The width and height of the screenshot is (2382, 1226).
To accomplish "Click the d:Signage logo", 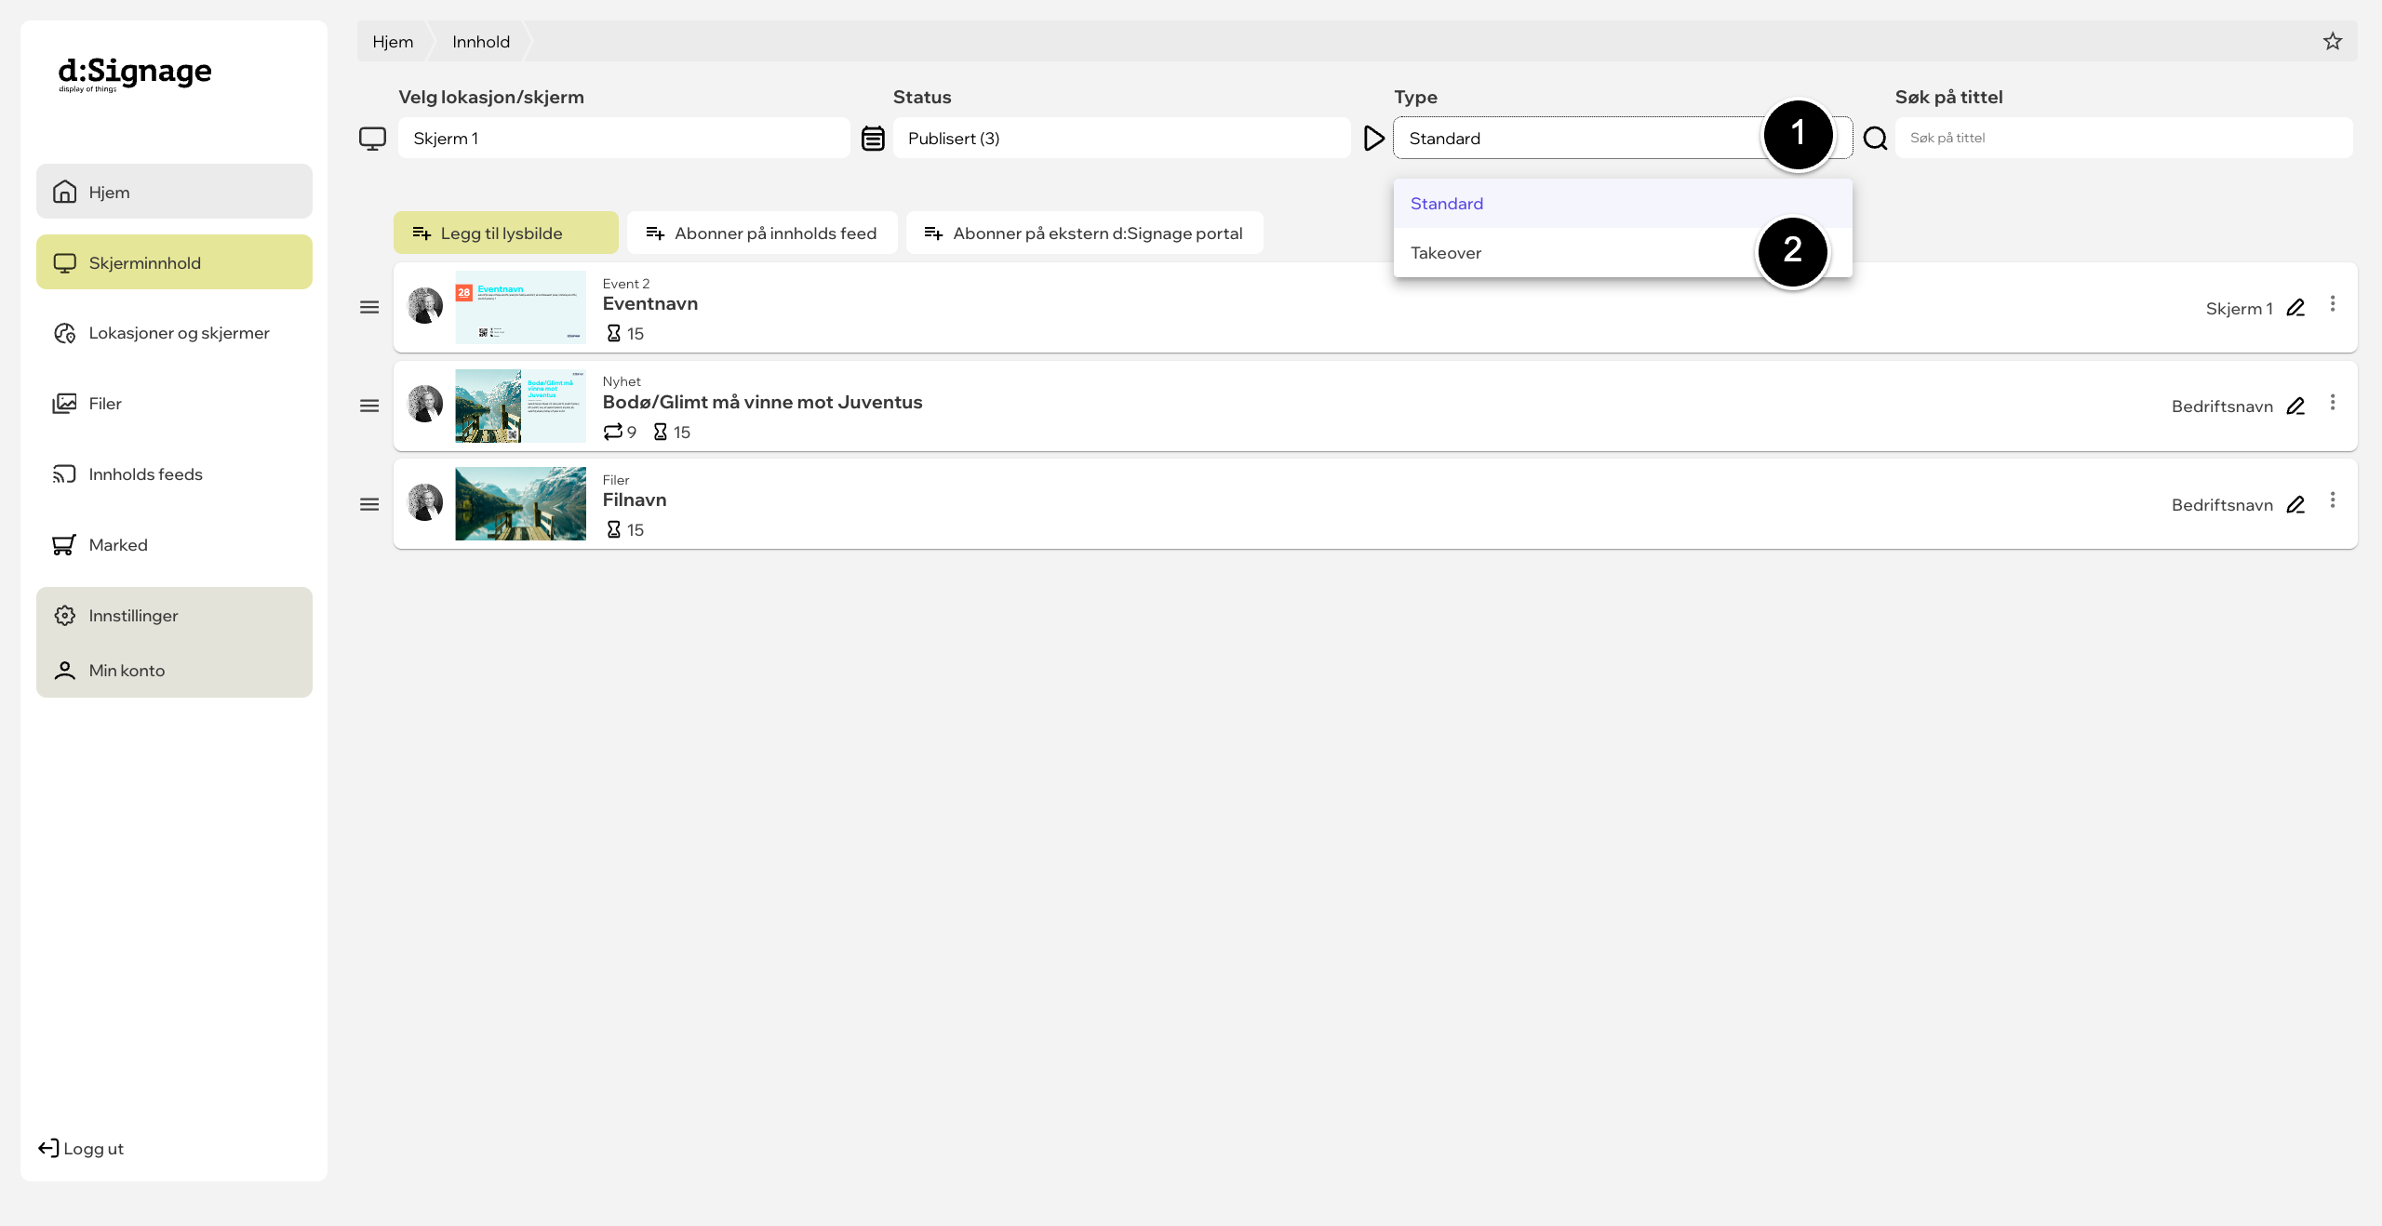I will tap(135, 73).
